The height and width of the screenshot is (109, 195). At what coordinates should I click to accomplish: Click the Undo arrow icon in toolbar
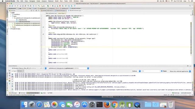(15, 6)
